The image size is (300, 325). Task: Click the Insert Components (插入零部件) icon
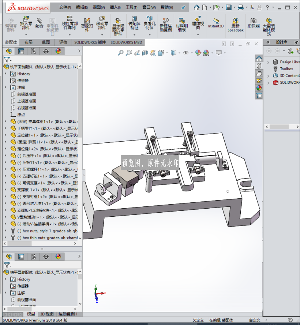click(x=26, y=23)
